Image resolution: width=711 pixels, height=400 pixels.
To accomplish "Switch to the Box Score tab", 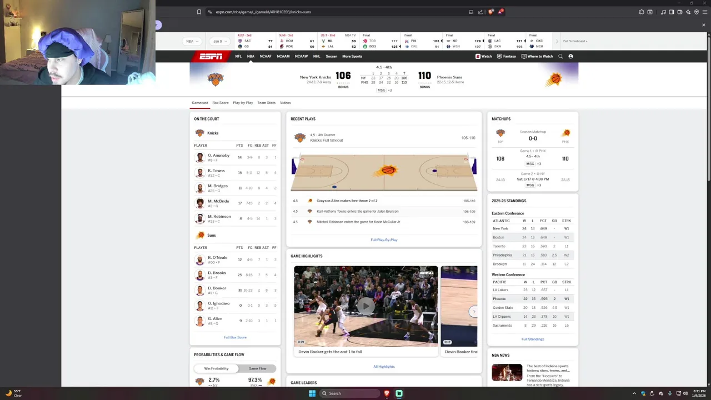I will (x=221, y=103).
